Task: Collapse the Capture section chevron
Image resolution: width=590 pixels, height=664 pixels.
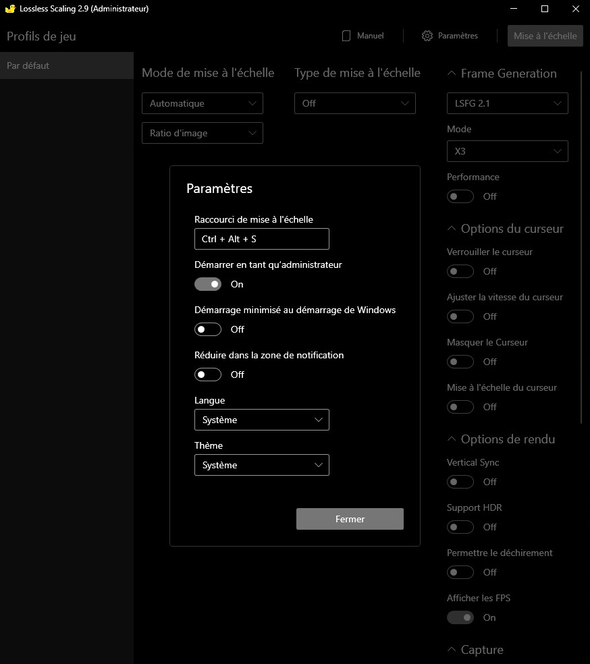Action: (x=452, y=650)
